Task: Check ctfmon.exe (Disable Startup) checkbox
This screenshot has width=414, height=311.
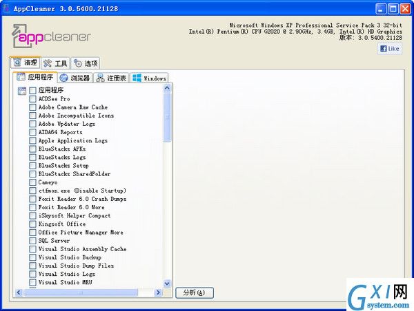Action: [x=32, y=191]
